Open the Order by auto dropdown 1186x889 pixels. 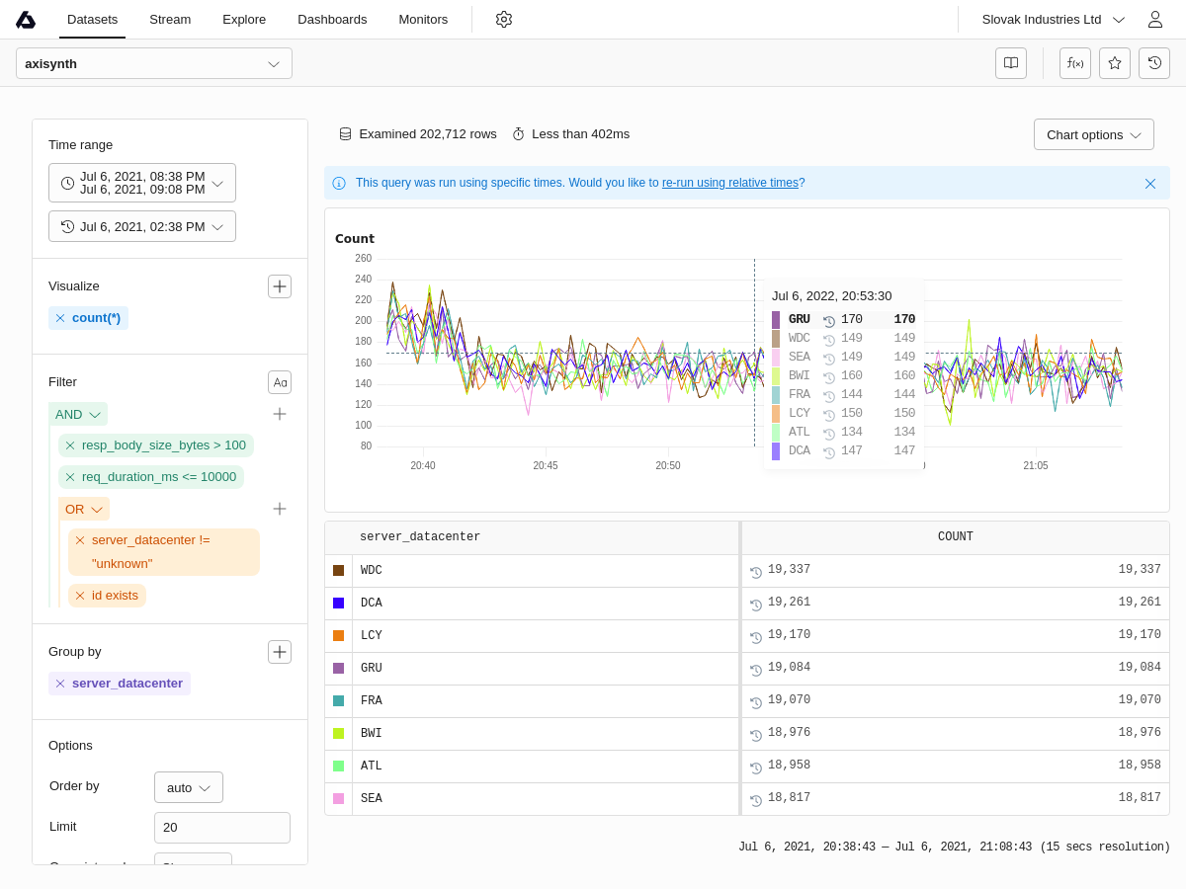(x=189, y=787)
